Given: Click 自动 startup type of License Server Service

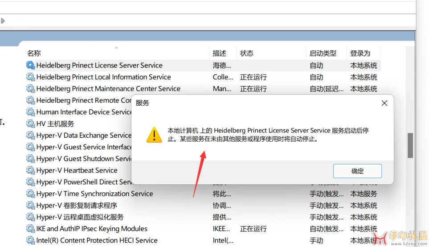Looking at the screenshot, I should [x=316, y=65].
